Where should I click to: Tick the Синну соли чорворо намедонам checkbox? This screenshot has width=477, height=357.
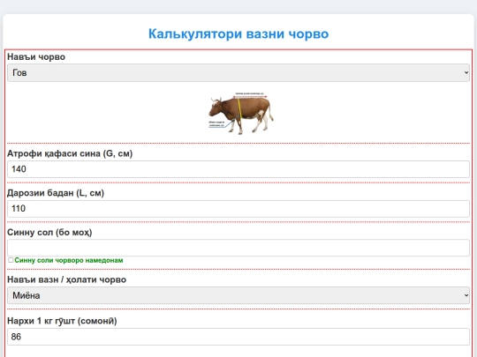(11, 260)
